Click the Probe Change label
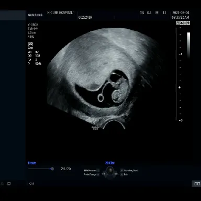The image size is (201, 201). pyautogui.click(x=90, y=174)
